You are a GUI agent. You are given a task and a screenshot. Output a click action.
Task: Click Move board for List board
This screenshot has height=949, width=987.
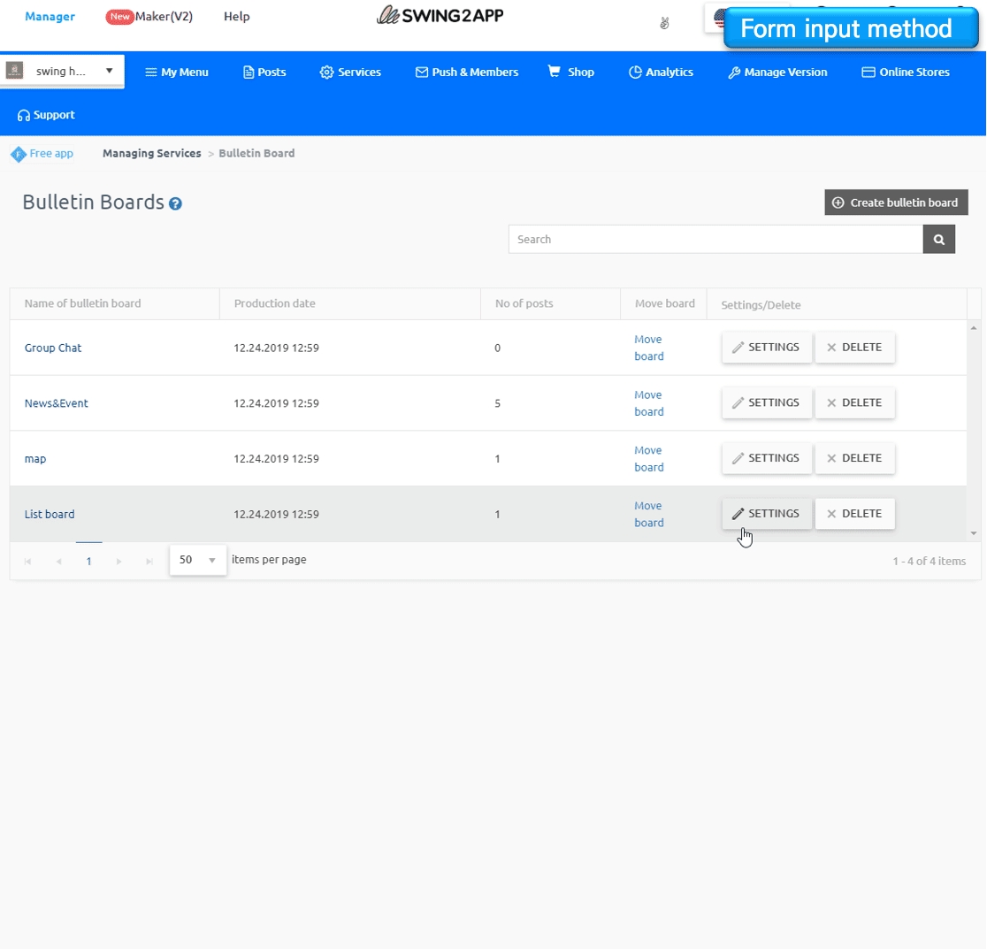pos(649,514)
